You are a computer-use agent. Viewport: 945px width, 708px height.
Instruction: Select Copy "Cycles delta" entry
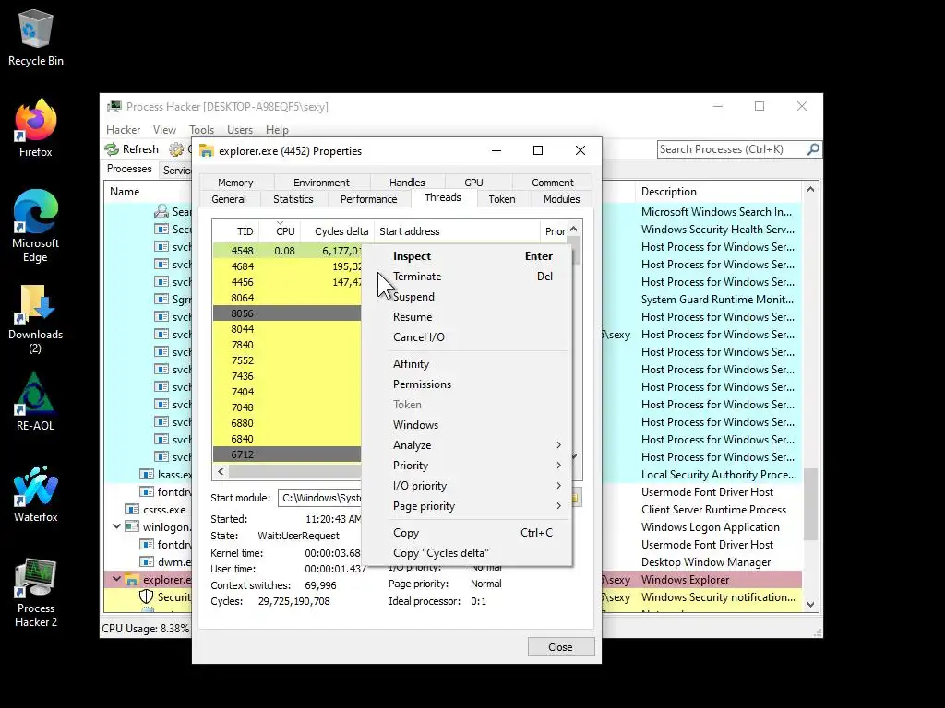click(468, 553)
